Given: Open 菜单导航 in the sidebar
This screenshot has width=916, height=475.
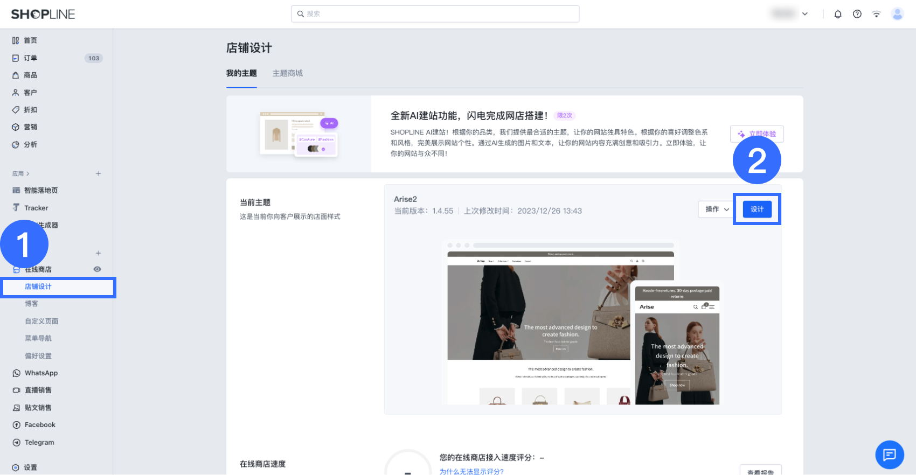Looking at the screenshot, I should pos(38,338).
